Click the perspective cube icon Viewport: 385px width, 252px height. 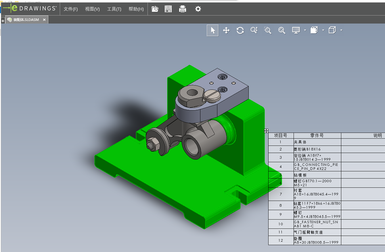332,30
